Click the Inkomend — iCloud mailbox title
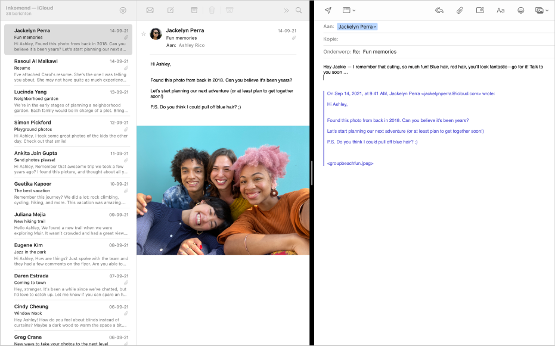 click(x=29, y=7)
